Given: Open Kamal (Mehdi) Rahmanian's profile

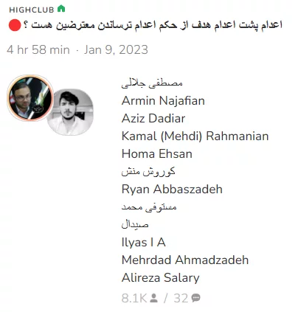Looking at the screenshot, I should pyautogui.click(x=195, y=136).
